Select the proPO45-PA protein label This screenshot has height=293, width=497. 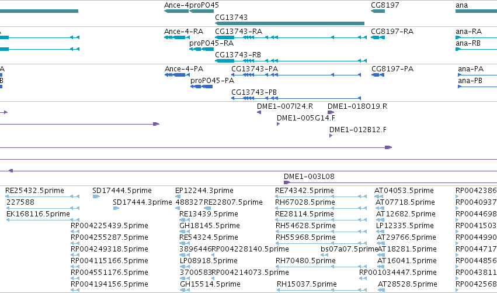(x=212, y=81)
